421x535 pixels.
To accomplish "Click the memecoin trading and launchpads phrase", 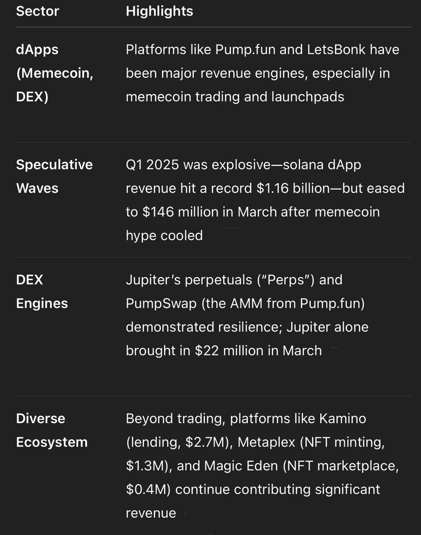I will click(235, 97).
